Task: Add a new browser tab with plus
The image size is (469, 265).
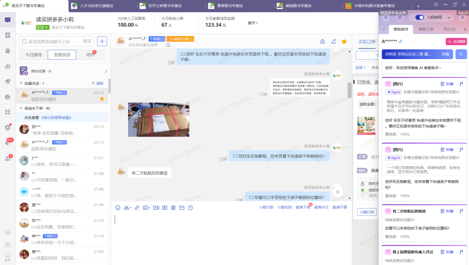Action: [418, 6]
